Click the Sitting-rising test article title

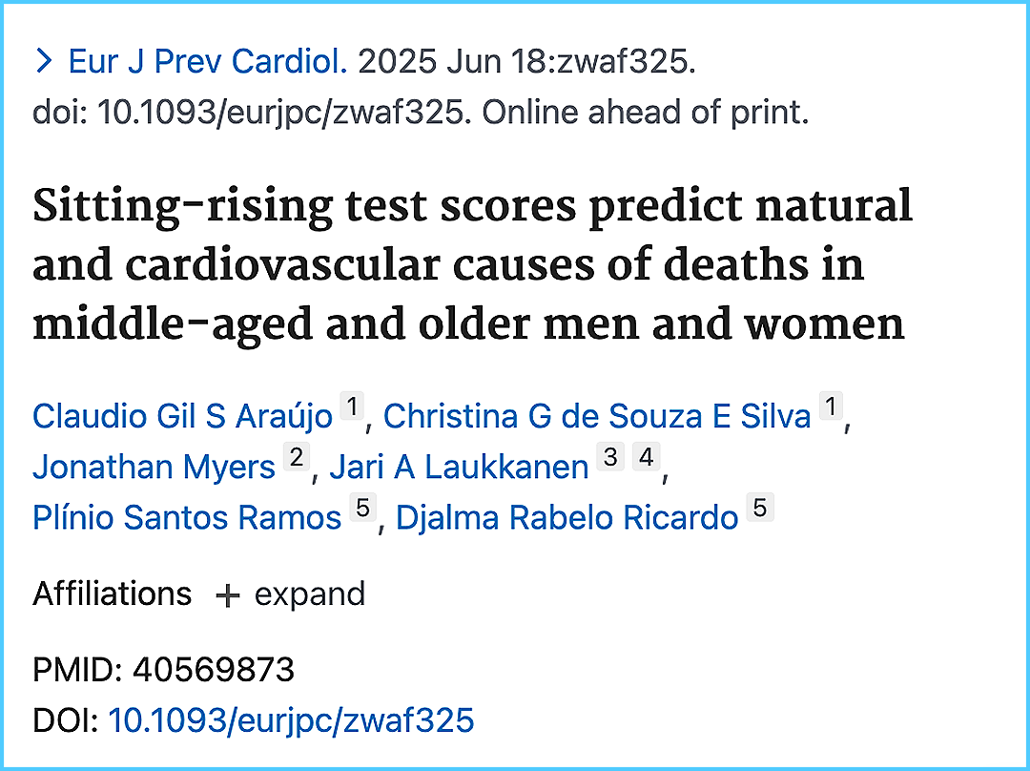click(472, 265)
